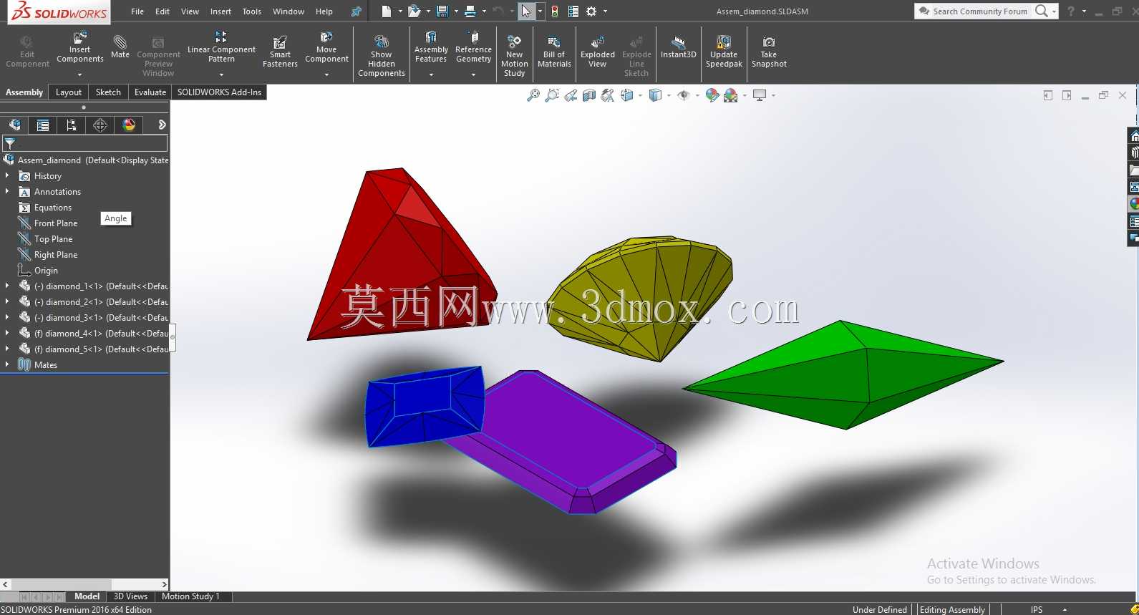This screenshot has width=1139, height=615.
Task: Expand the Annotations tree node
Action: (7, 191)
